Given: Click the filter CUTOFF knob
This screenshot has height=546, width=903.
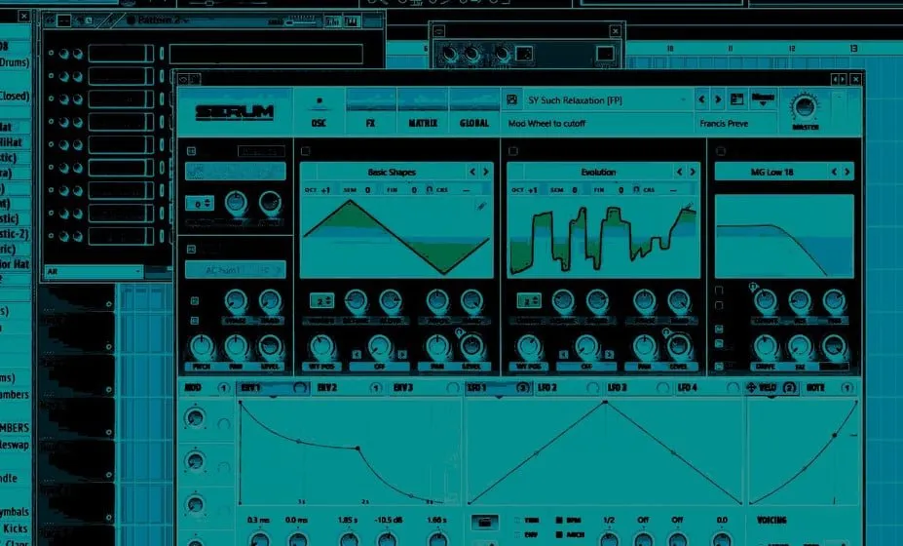Looking at the screenshot, I should [766, 299].
